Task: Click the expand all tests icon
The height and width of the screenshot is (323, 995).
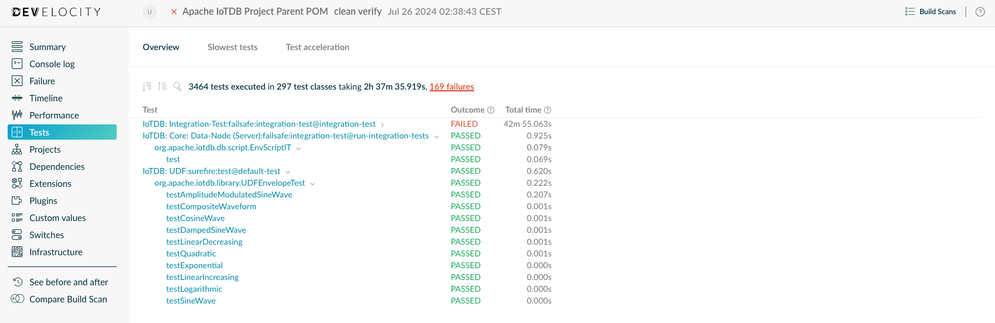Action: (147, 87)
